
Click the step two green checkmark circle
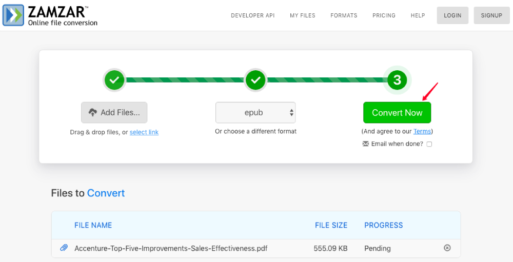click(x=255, y=80)
